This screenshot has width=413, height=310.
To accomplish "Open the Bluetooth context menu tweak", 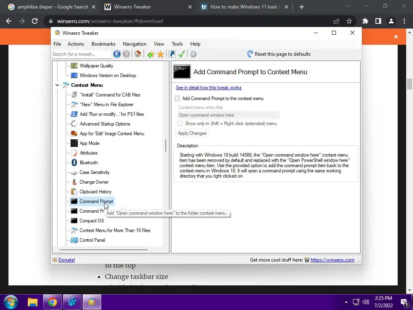I will click(88, 163).
